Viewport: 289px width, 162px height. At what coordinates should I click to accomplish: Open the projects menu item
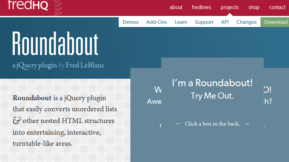coord(230,7)
